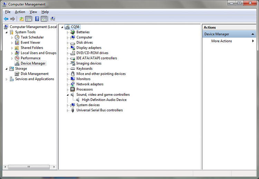This screenshot has width=259, height=179.
Task: Toggle Show/Hide Action Pane toolbar icon
Action: pos(44,19)
